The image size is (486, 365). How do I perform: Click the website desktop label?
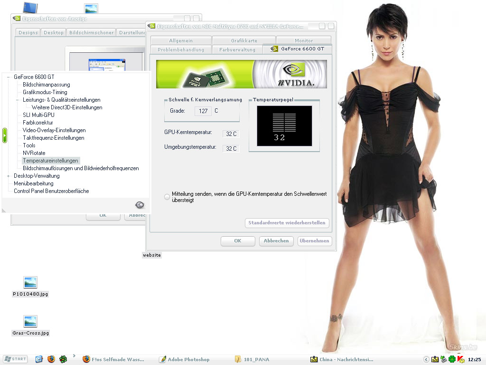(152, 255)
